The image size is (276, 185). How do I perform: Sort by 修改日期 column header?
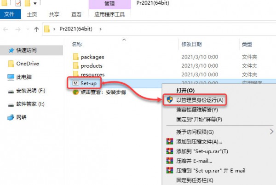pyautogui.click(x=191, y=44)
